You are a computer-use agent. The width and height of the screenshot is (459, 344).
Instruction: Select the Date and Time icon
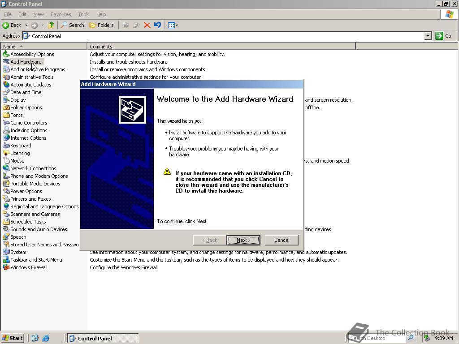(x=6, y=92)
